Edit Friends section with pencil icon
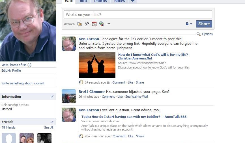Image resolution: width=245 pixels, height=143 pixels. 52,122
